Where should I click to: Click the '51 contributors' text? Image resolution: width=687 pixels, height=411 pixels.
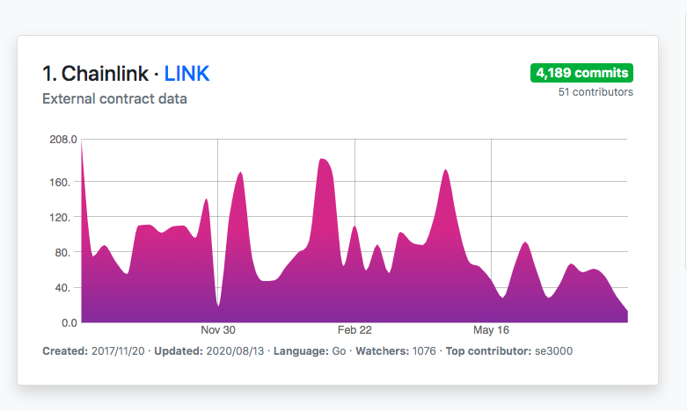pos(596,92)
